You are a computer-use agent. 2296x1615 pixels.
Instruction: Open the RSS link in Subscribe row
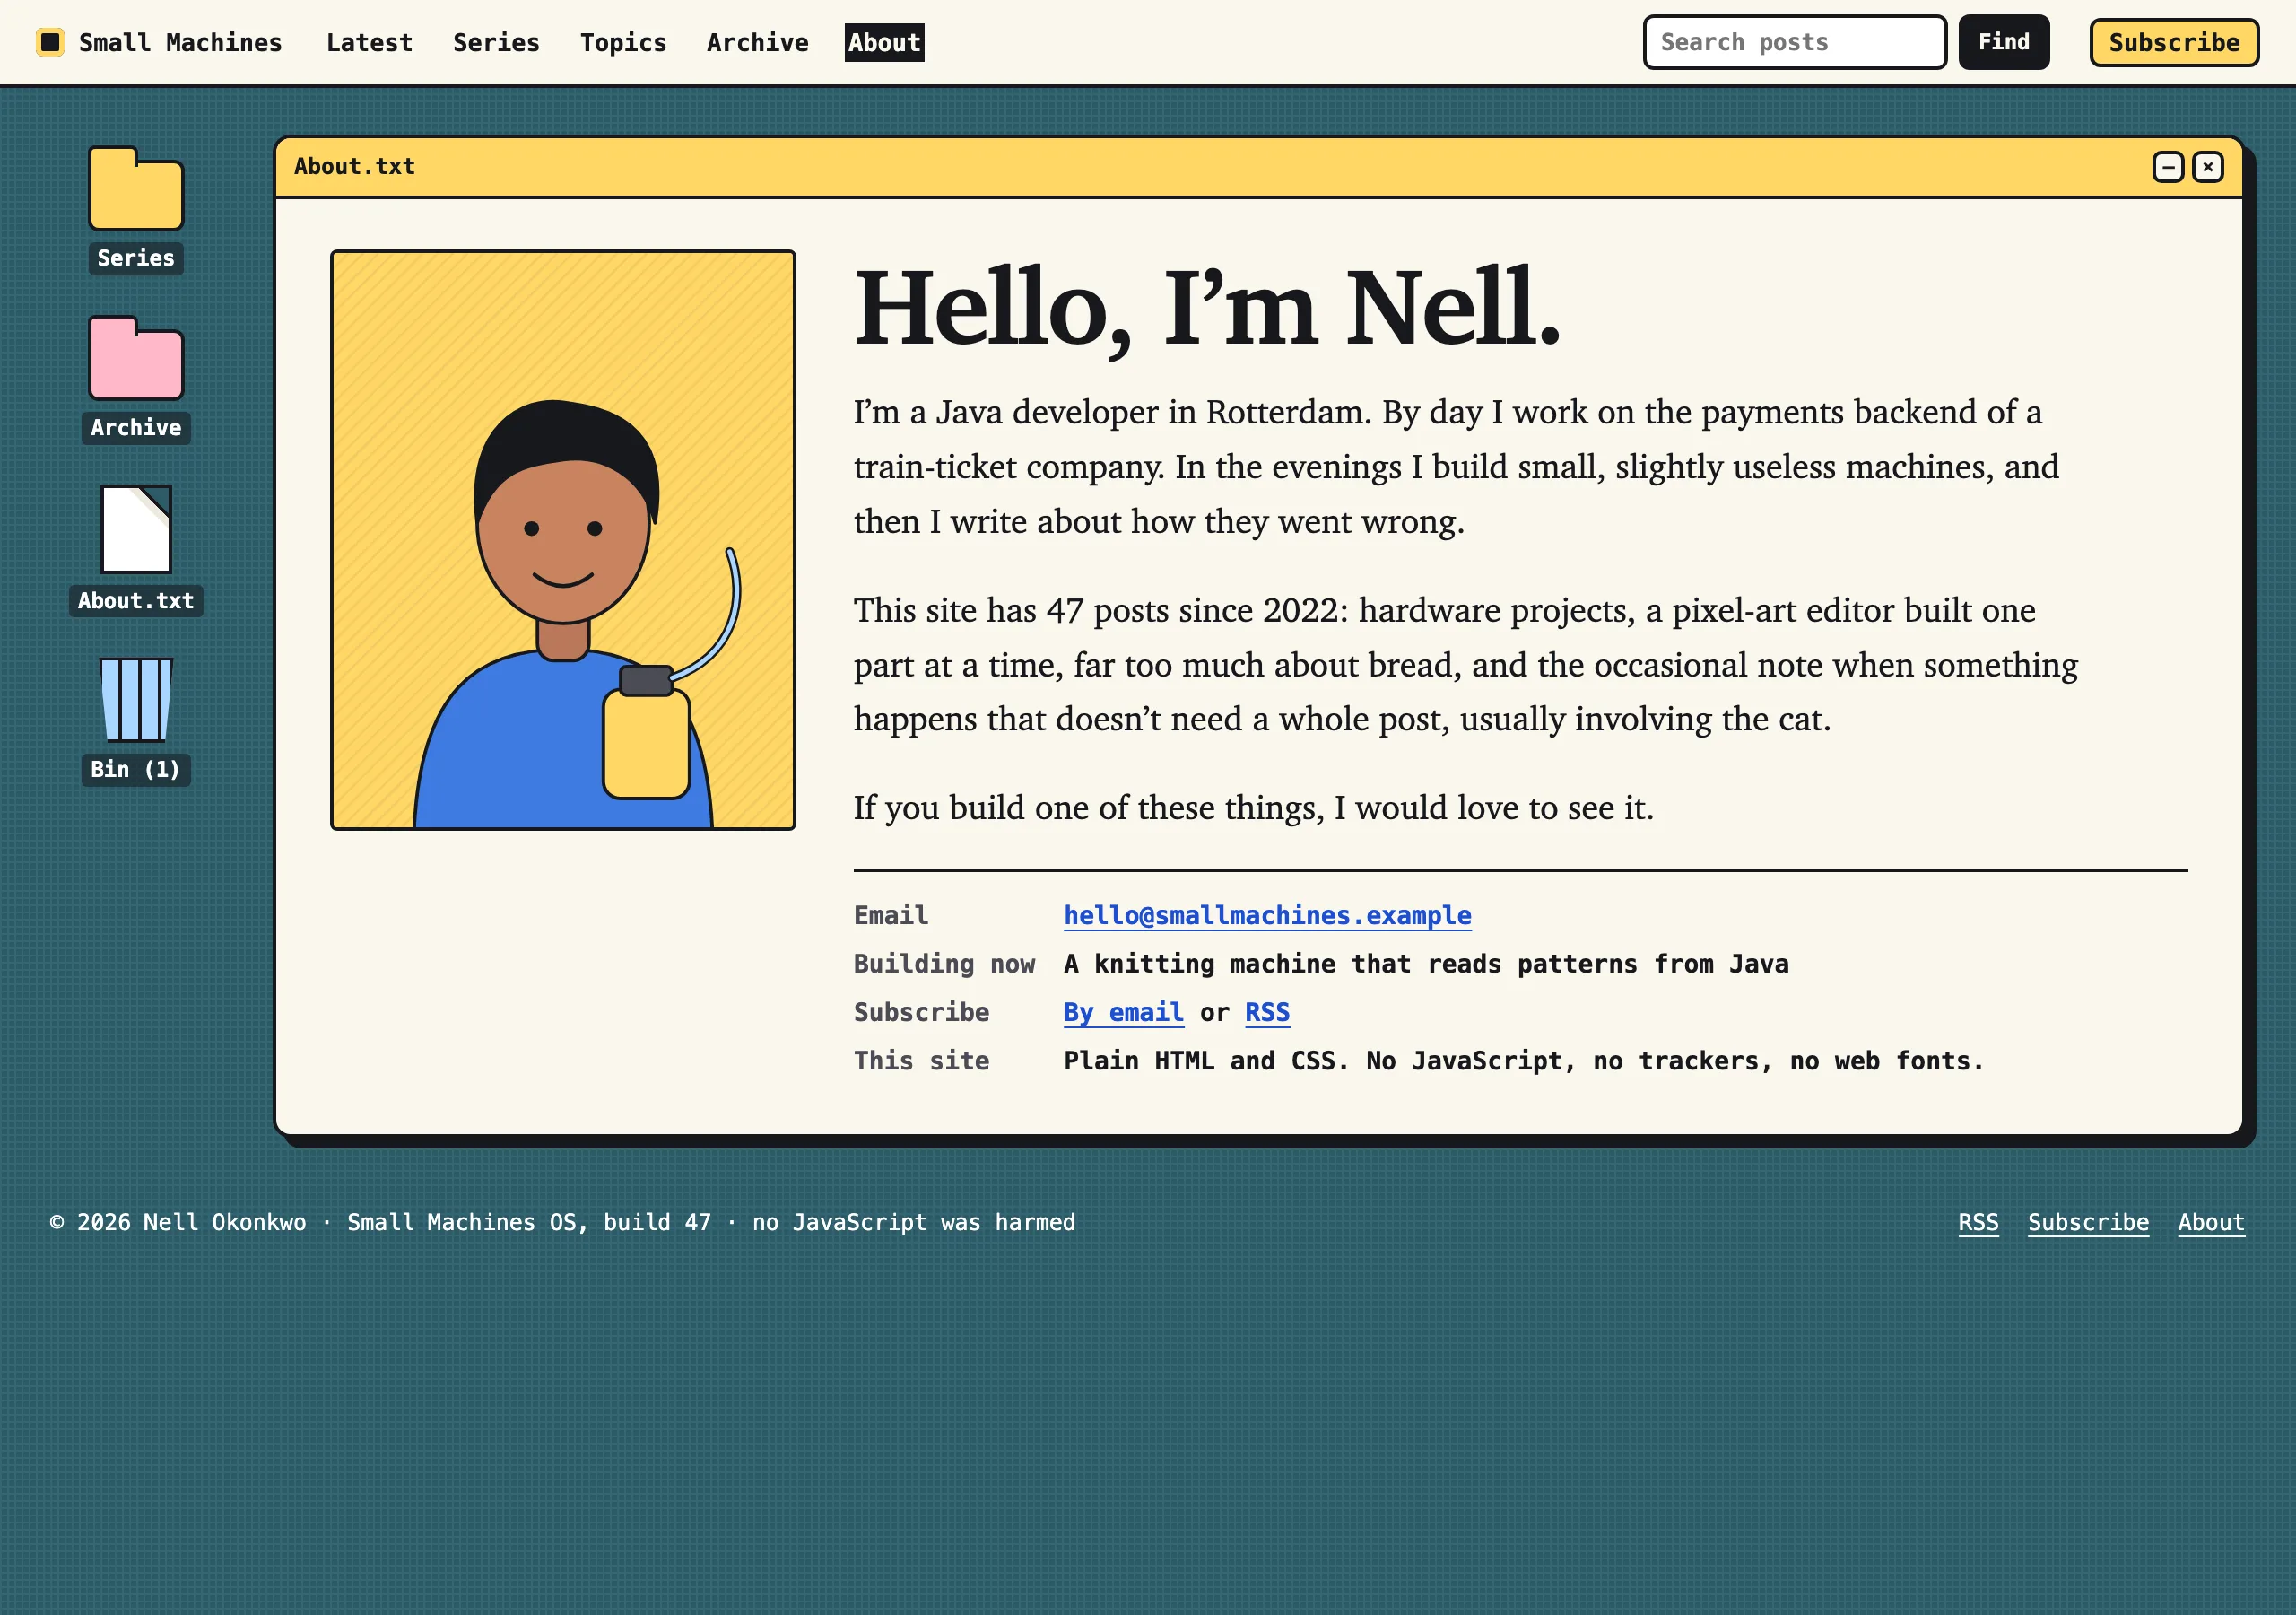[1267, 1013]
